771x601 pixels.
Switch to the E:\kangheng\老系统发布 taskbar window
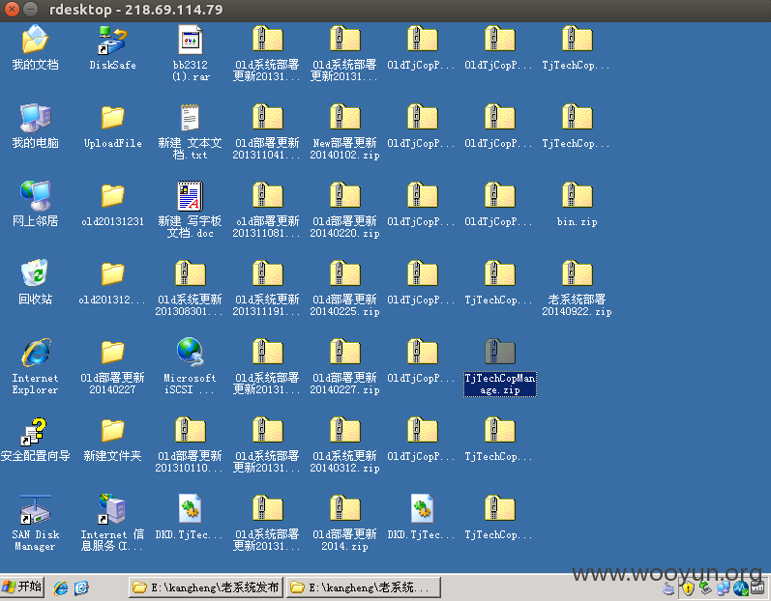click(x=206, y=587)
